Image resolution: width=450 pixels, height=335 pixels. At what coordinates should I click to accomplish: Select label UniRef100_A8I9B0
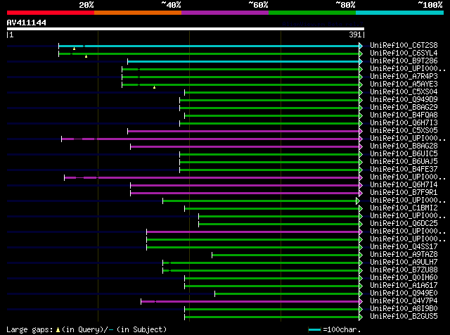tap(404, 309)
